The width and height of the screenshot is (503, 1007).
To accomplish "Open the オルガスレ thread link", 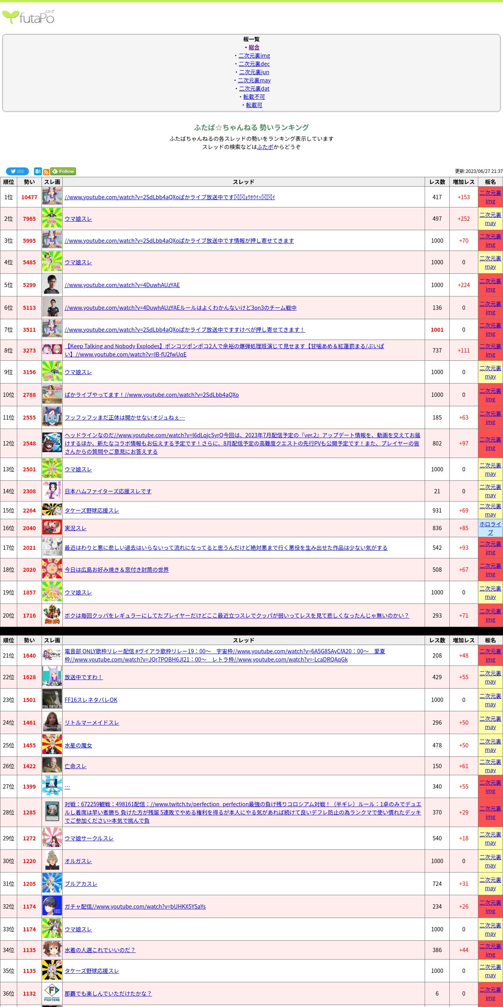I will [78, 861].
